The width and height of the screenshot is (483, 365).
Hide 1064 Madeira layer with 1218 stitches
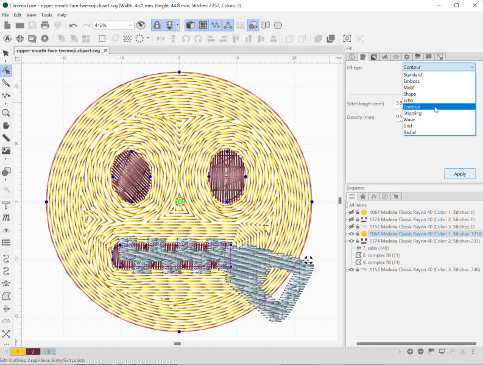(x=351, y=233)
